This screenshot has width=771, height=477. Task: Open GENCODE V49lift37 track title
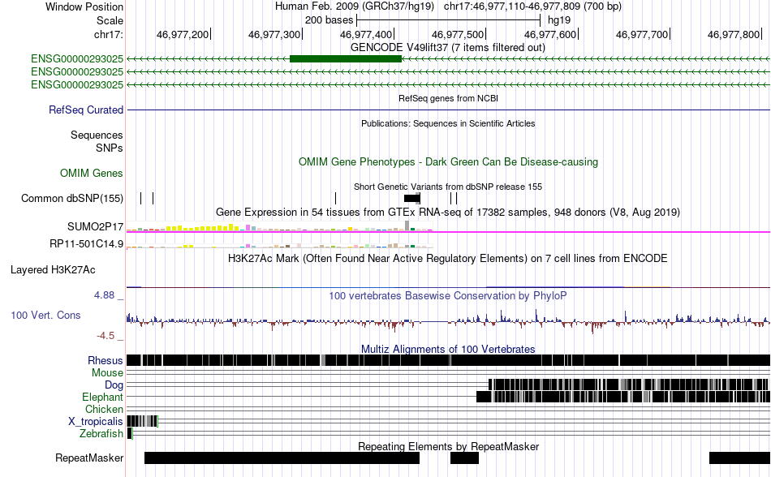point(447,48)
